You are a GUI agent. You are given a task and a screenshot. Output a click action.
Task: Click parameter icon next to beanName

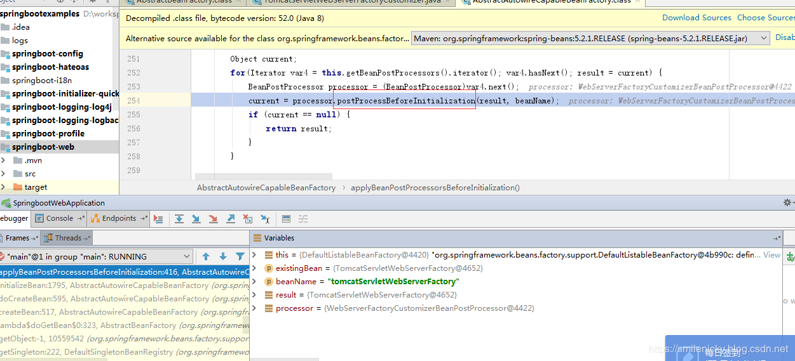(x=269, y=282)
